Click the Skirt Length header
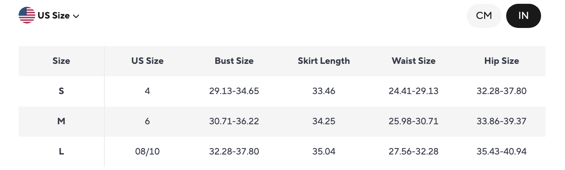The image size is (565, 170). pyautogui.click(x=324, y=61)
